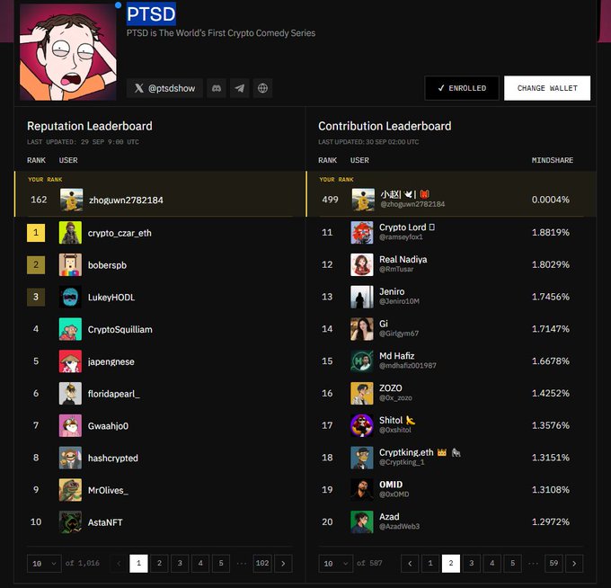611x588 pixels.
Task: Click hashcrypted's avatar
Action: pos(70,458)
